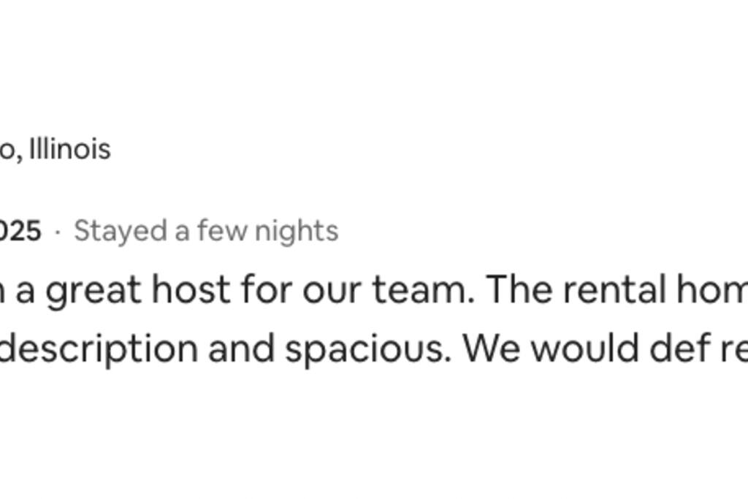
Task: Click the dot separator before "Stayed"
Action: 58,232
